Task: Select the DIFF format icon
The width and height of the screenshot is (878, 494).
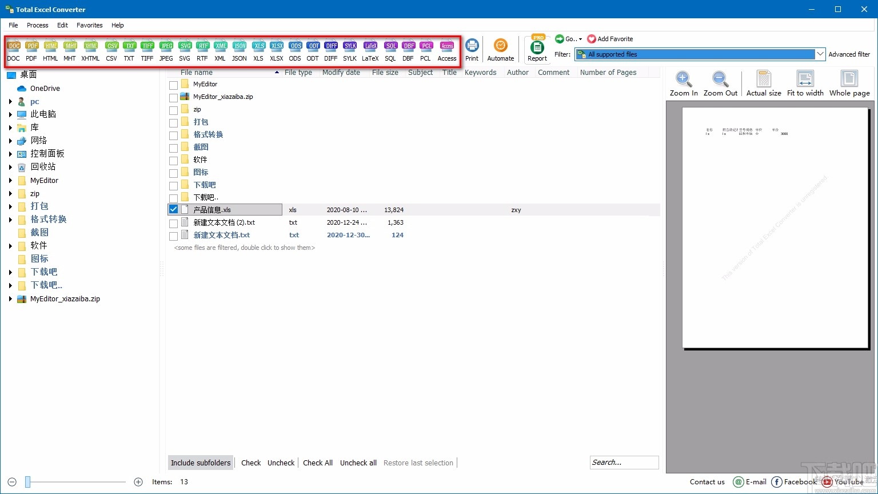Action: pos(331,50)
